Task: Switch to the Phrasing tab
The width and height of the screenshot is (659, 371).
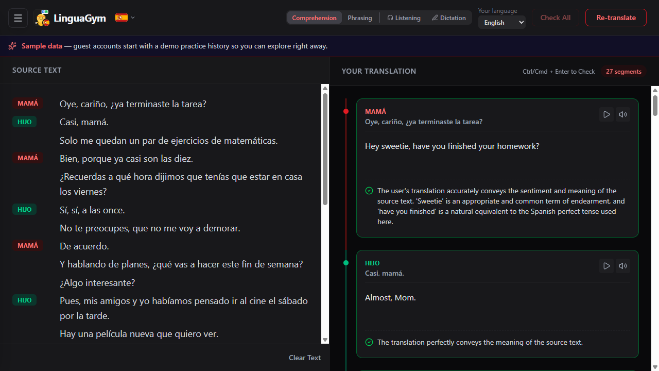Action: point(360,18)
